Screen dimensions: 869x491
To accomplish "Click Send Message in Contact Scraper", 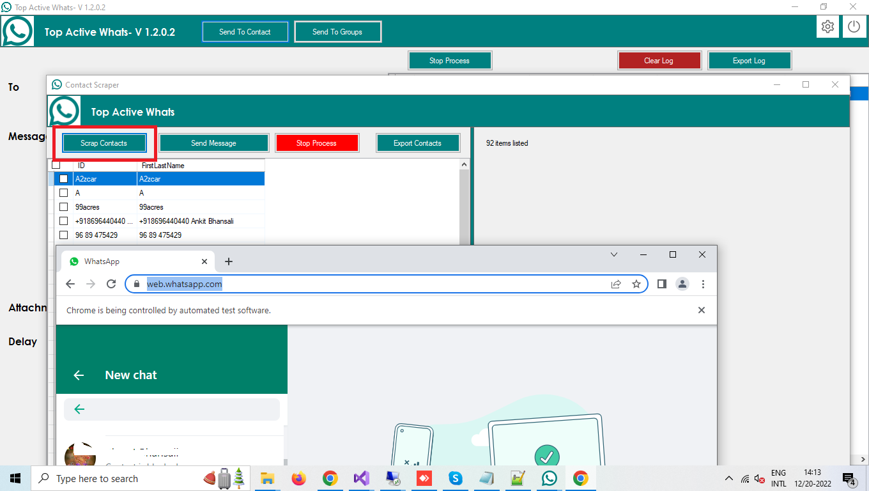I will tap(213, 143).
